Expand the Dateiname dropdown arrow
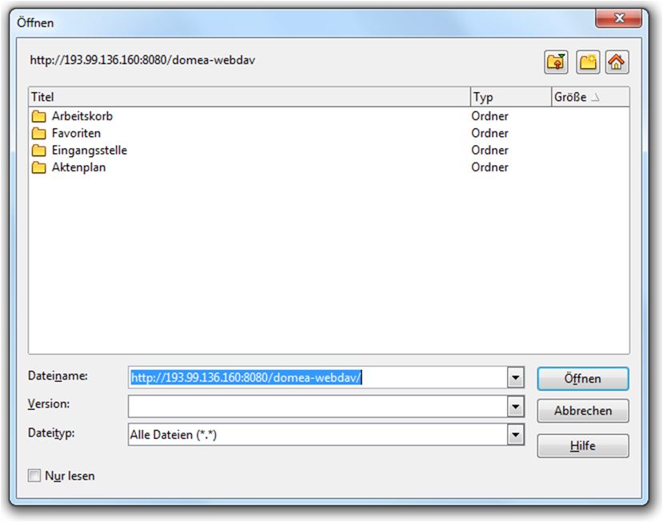The height and width of the screenshot is (523, 663). 516,378
